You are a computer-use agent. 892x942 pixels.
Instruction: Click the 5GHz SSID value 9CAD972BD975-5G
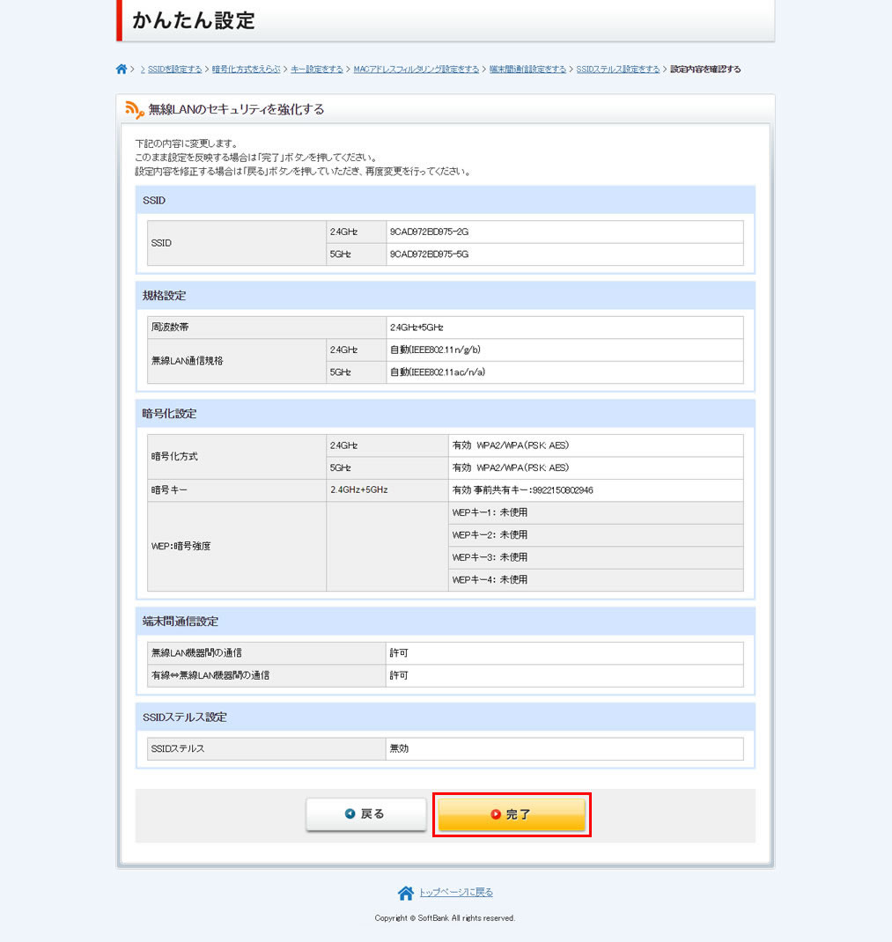430,254
